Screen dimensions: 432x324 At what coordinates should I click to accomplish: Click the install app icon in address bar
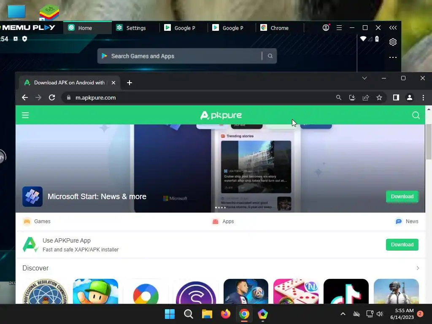(352, 97)
